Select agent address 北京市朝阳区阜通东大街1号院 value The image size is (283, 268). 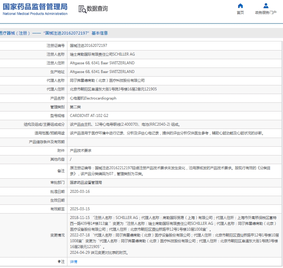pos(113,89)
